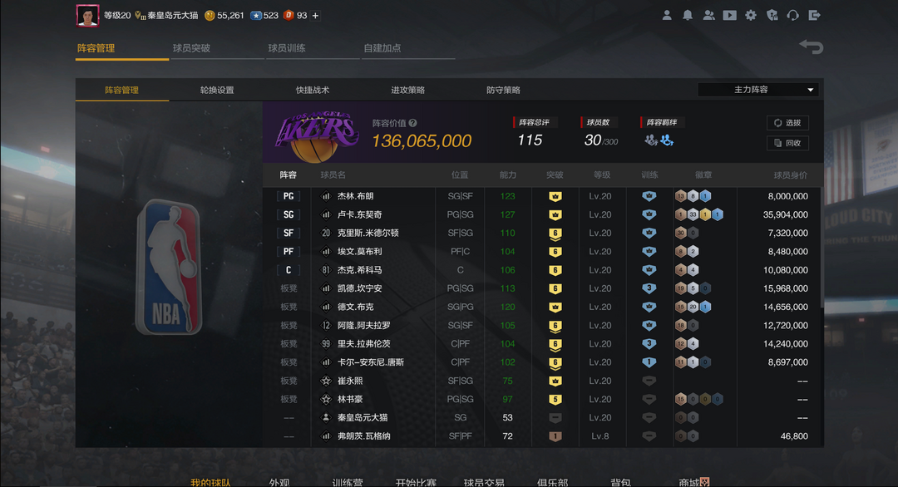This screenshot has width=898, height=487.
Task: Click the PG position slot
Action: coord(288,196)
